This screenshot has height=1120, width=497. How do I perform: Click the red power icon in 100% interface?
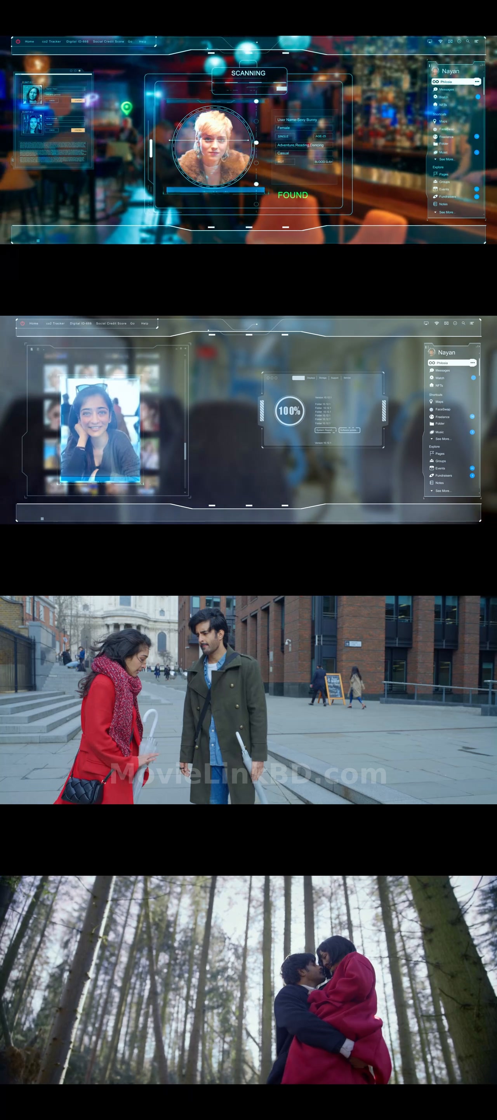pos(23,323)
